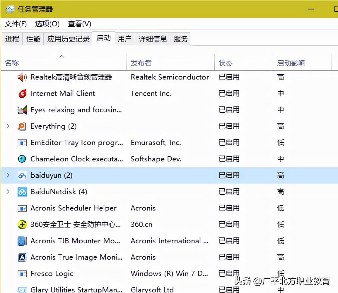
Task: Click the Fresco Logic program icon
Action: coord(22,274)
